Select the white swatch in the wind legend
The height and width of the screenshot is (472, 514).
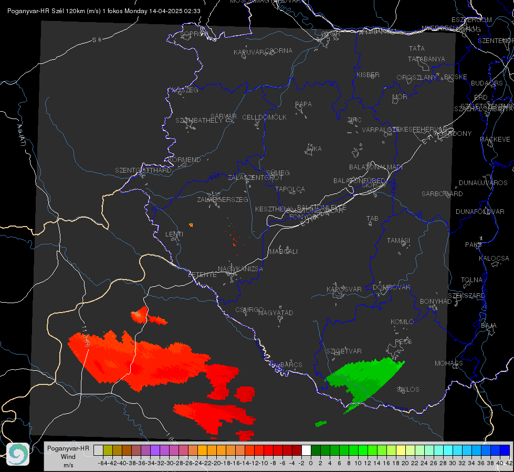pyautogui.click(x=306, y=450)
